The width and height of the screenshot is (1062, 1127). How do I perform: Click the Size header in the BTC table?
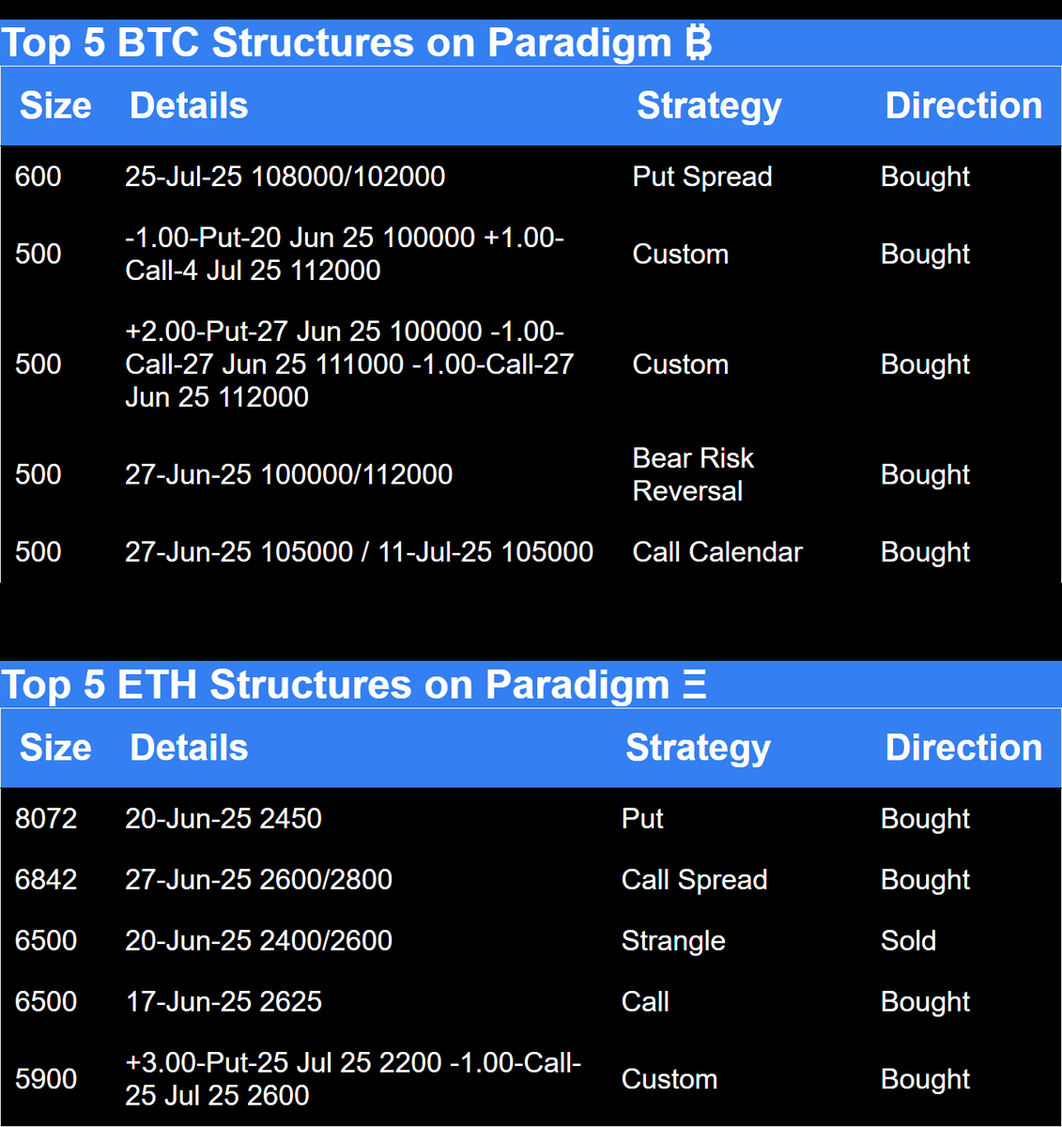(55, 106)
